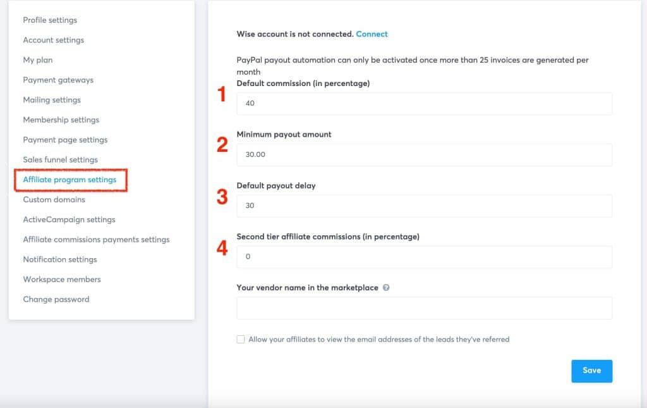Open the Change password page
The image size is (647, 408).
click(56, 299)
